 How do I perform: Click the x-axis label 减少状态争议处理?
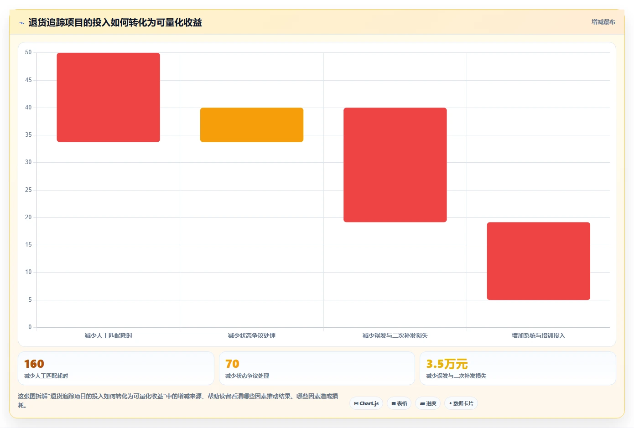click(x=252, y=335)
